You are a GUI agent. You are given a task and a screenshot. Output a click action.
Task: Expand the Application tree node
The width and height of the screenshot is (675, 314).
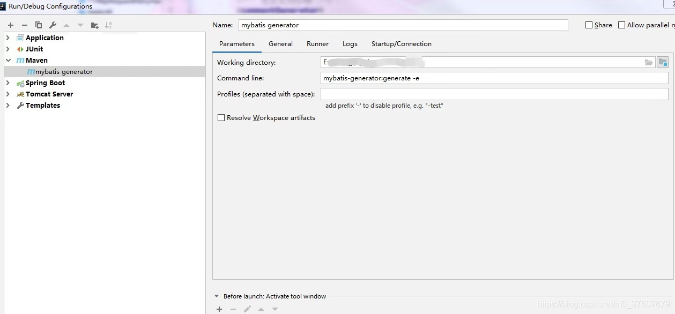tap(8, 38)
